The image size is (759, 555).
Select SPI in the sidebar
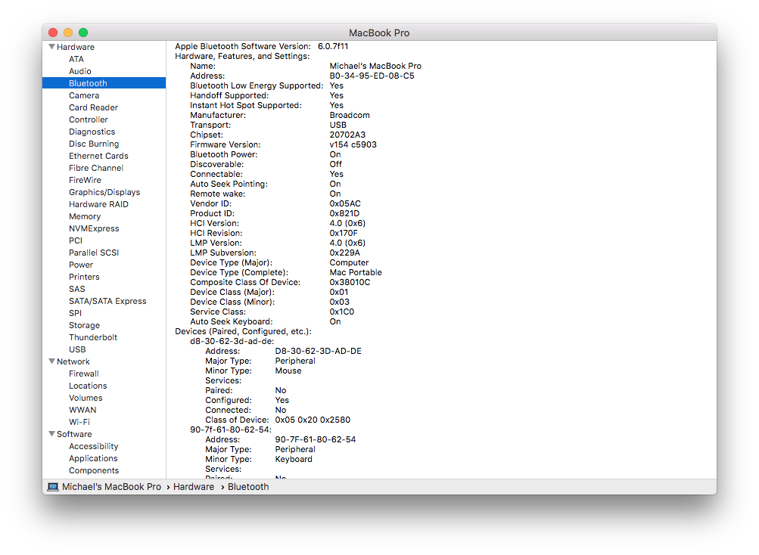click(75, 313)
